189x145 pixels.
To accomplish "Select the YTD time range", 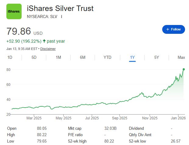I will coord(107,57).
